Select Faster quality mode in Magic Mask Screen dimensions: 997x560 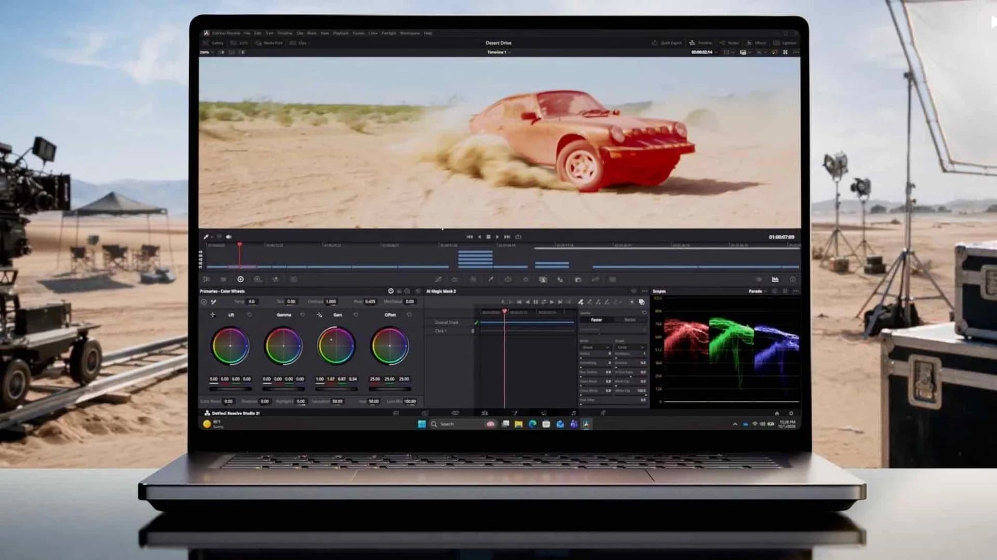597,320
